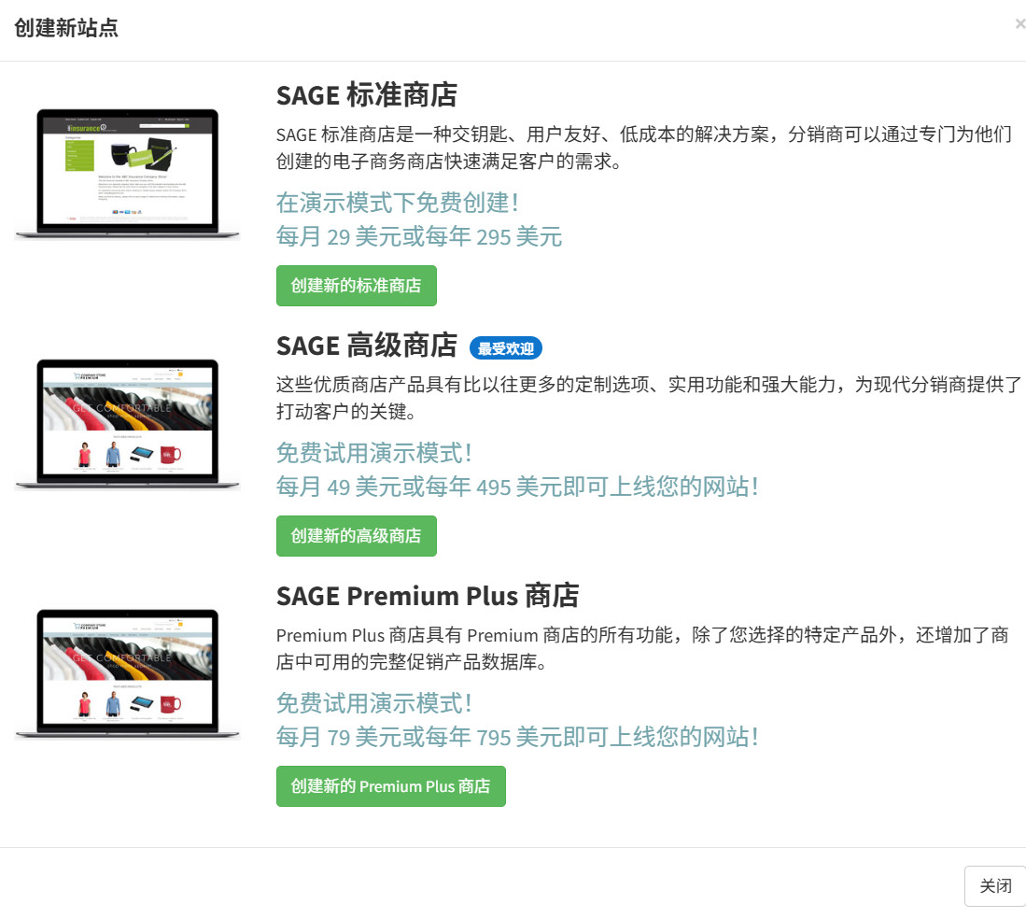Open the Premium Plus 商店 laptop preview image
Screen dimensions: 1026x918
[x=127, y=675]
